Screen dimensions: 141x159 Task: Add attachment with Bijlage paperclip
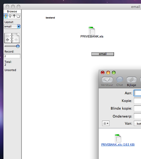(131, 79)
